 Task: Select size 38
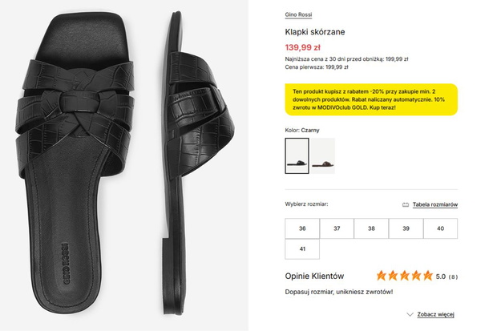tap(371, 228)
